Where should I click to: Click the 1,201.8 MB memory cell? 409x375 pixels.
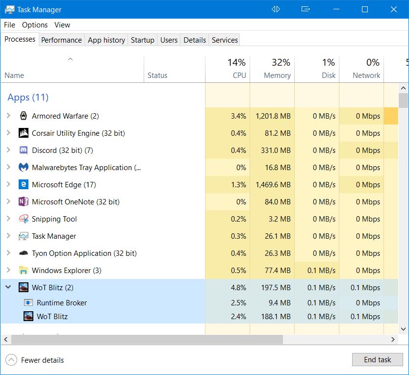pyautogui.click(x=273, y=116)
